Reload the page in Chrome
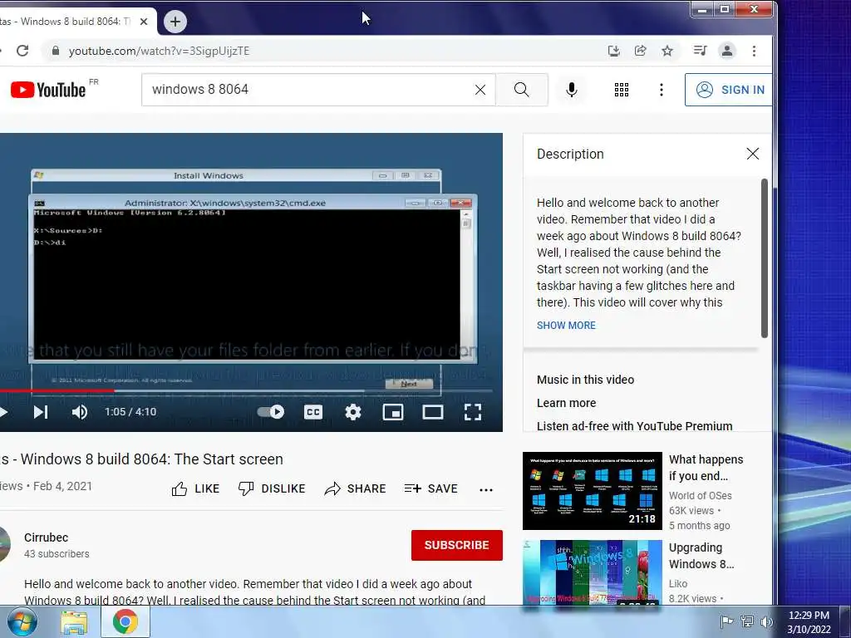 point(22,51)
